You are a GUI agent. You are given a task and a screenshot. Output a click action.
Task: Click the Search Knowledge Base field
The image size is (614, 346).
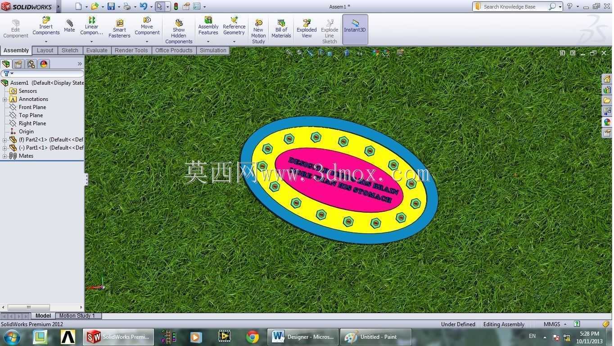(514, 7)
